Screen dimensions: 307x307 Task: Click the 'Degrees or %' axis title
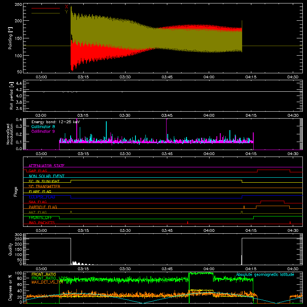tap(10, 287)
